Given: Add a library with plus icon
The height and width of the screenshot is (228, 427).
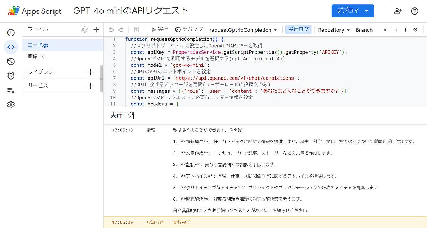Looking at the screenshot, I should (x=90, y=72).
